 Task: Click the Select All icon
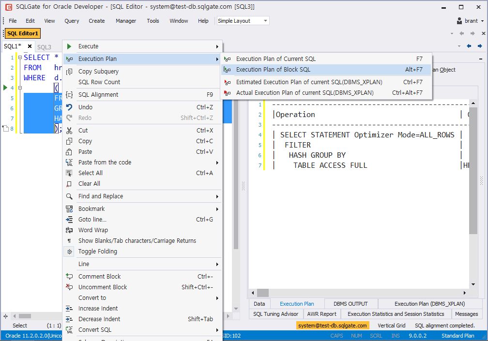click(x=69, y=173)
